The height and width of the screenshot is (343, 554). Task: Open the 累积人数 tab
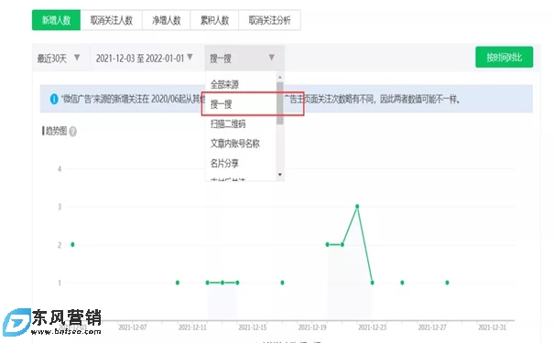point(214,20)
